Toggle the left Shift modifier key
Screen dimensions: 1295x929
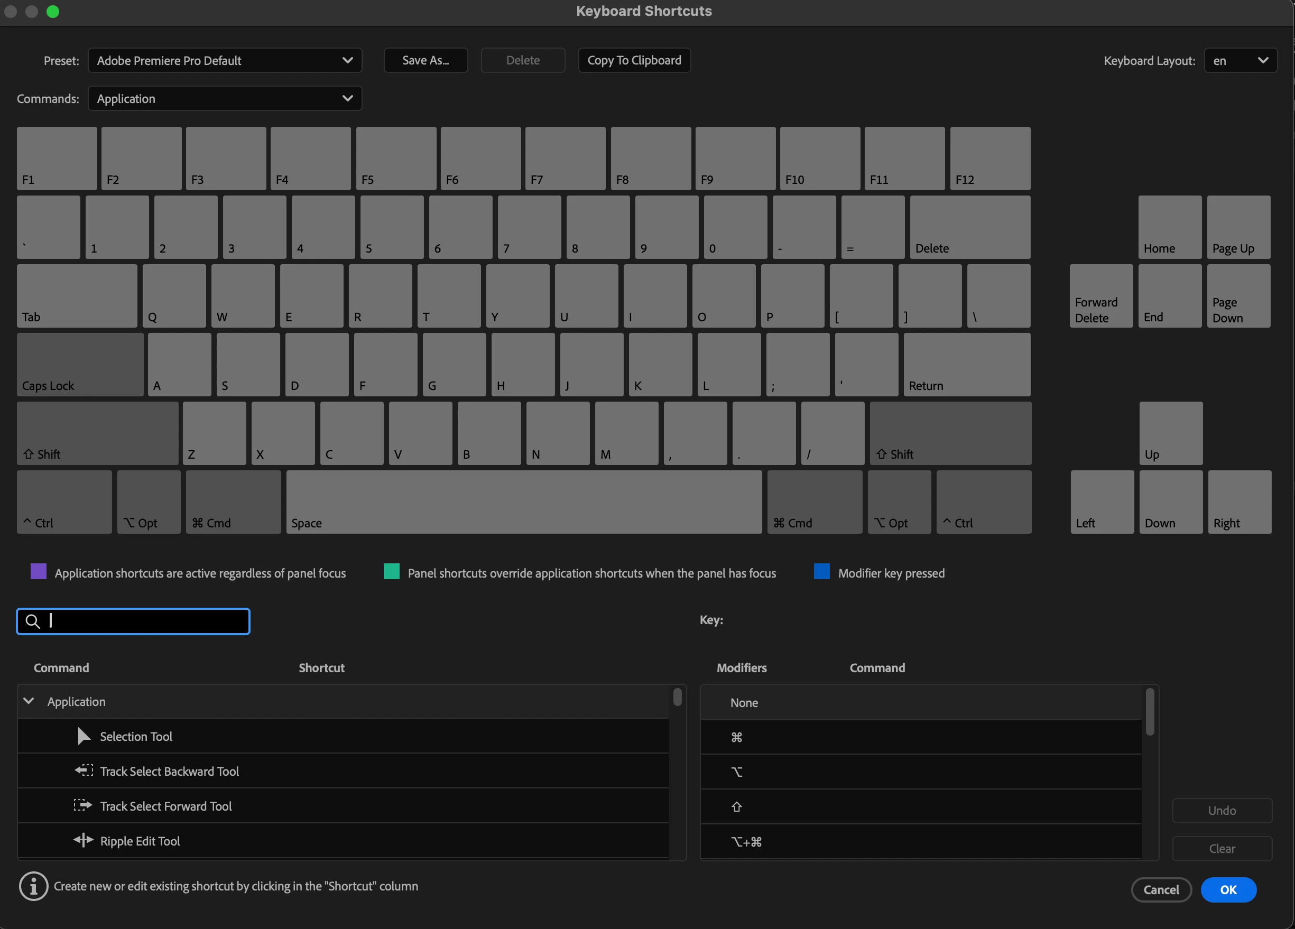click(98, 433)
